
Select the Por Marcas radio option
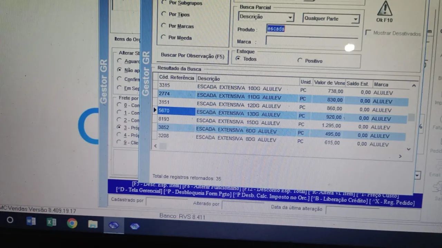(x=164, y=25)
